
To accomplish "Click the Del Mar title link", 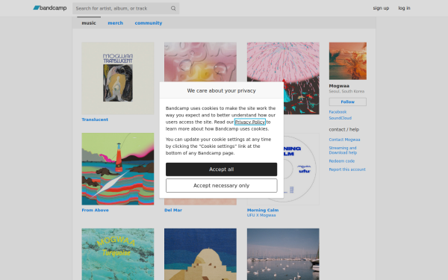I will click(x=173, y=210).
